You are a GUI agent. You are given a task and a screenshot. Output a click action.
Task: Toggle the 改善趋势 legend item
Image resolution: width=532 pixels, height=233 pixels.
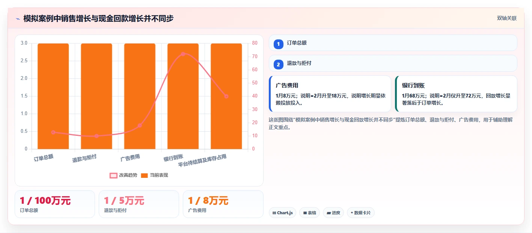tap(124, 175)
